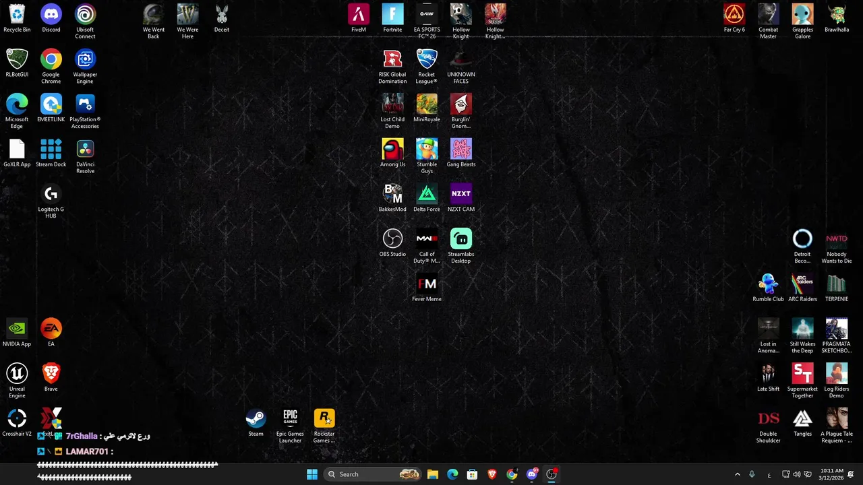The image size is (863, 485).
Task: Open the We Were Here icon
Action: click(x=187, y=22)
